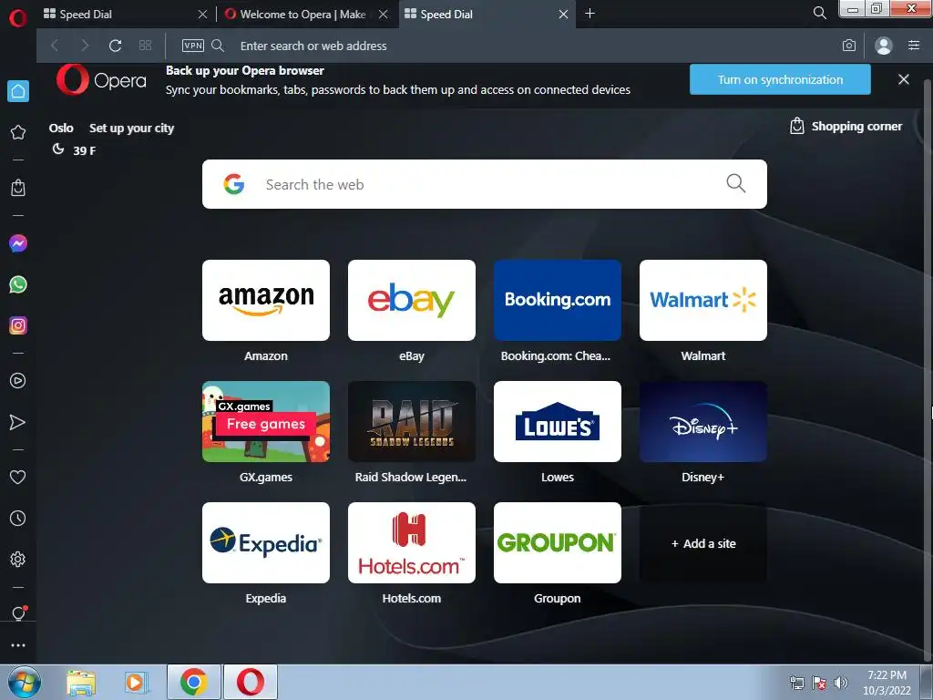The width and height of the screenshot is (933, 700).
Task: Dismiss the backup sync banner
Action: point(903,79)
